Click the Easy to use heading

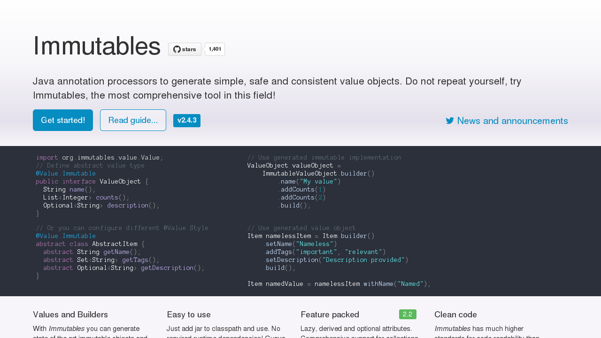[x=189, y=315]
